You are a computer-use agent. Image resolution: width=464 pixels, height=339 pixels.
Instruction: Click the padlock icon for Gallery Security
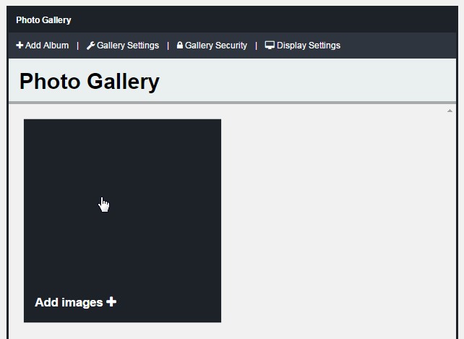[x=180, y=46]
